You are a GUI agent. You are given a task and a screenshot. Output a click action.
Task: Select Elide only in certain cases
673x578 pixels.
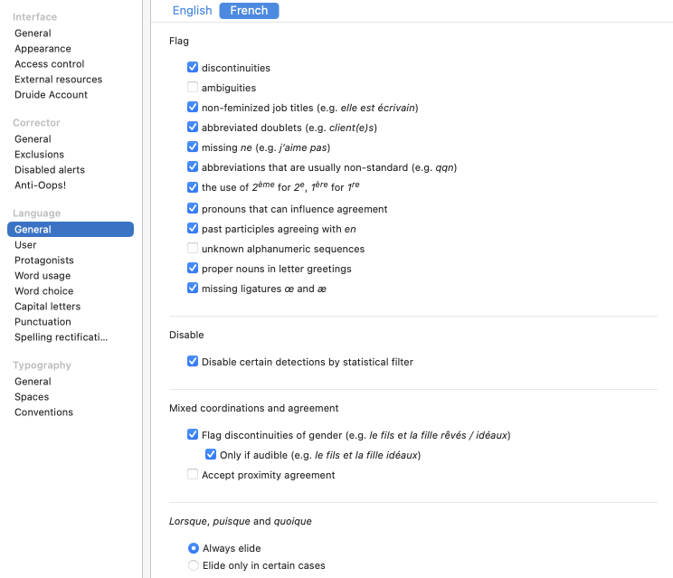194,565
